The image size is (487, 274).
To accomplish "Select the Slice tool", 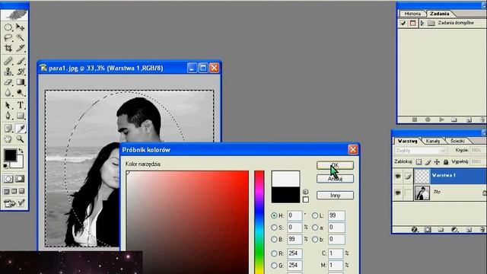I will tap(21, 48).
